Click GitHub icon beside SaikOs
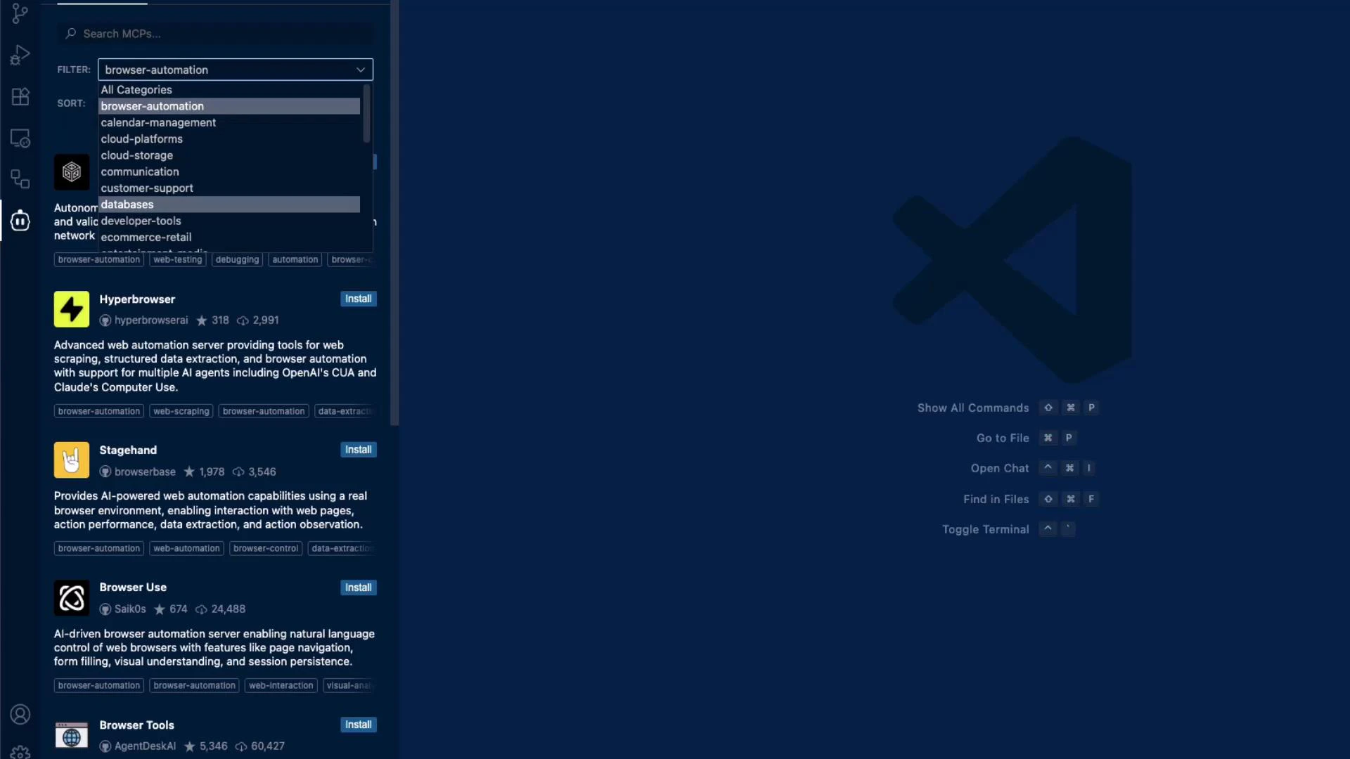 pyautogui.click(x=105, y=609)
